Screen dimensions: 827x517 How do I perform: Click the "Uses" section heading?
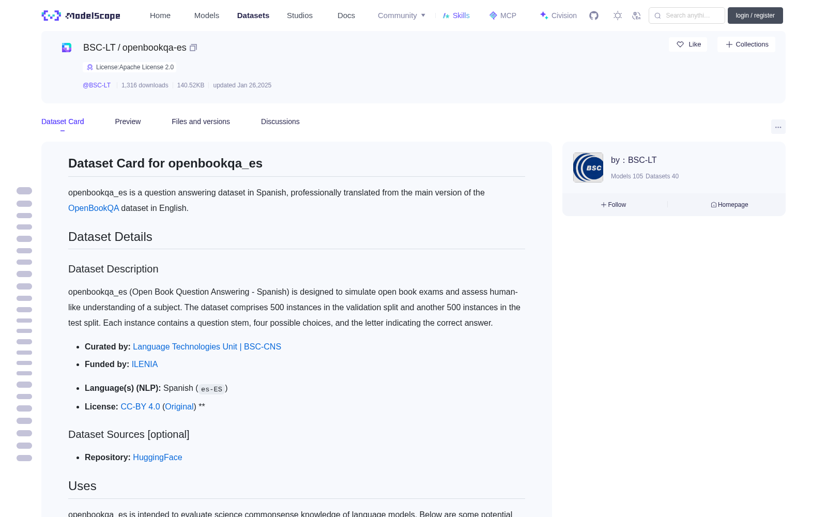tap(82, 486)
